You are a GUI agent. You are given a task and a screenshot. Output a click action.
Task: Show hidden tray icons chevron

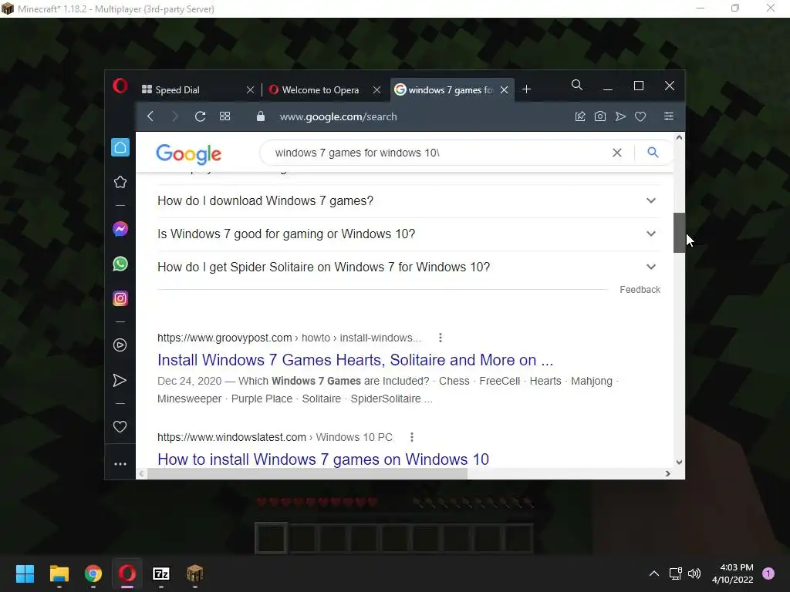tap(654, 573)
